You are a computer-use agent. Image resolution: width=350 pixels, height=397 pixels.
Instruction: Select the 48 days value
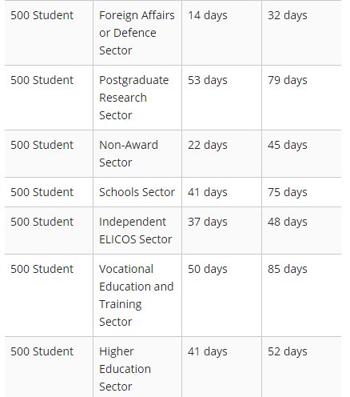point(288,222)
